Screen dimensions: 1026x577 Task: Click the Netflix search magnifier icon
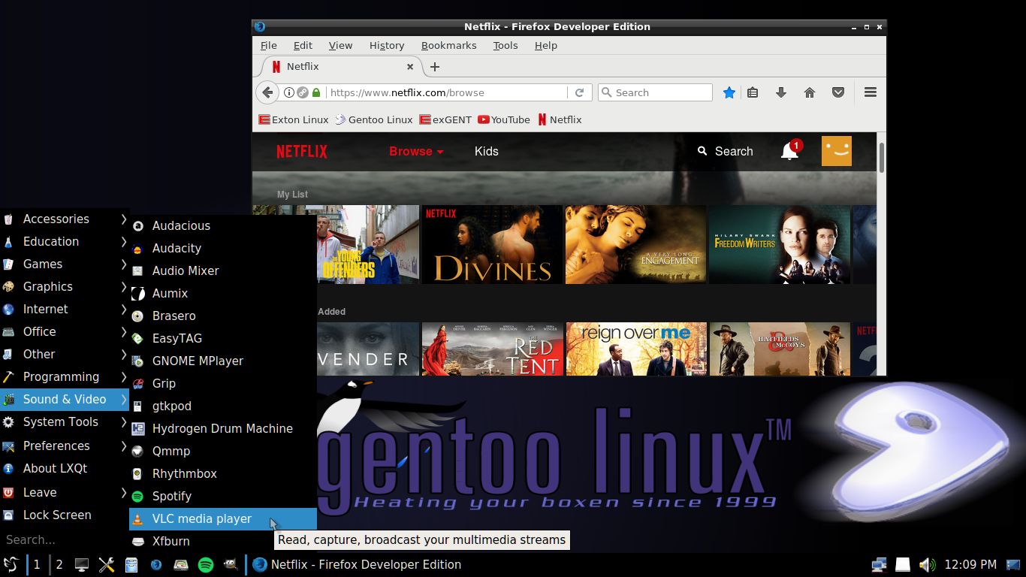(702, 151)
